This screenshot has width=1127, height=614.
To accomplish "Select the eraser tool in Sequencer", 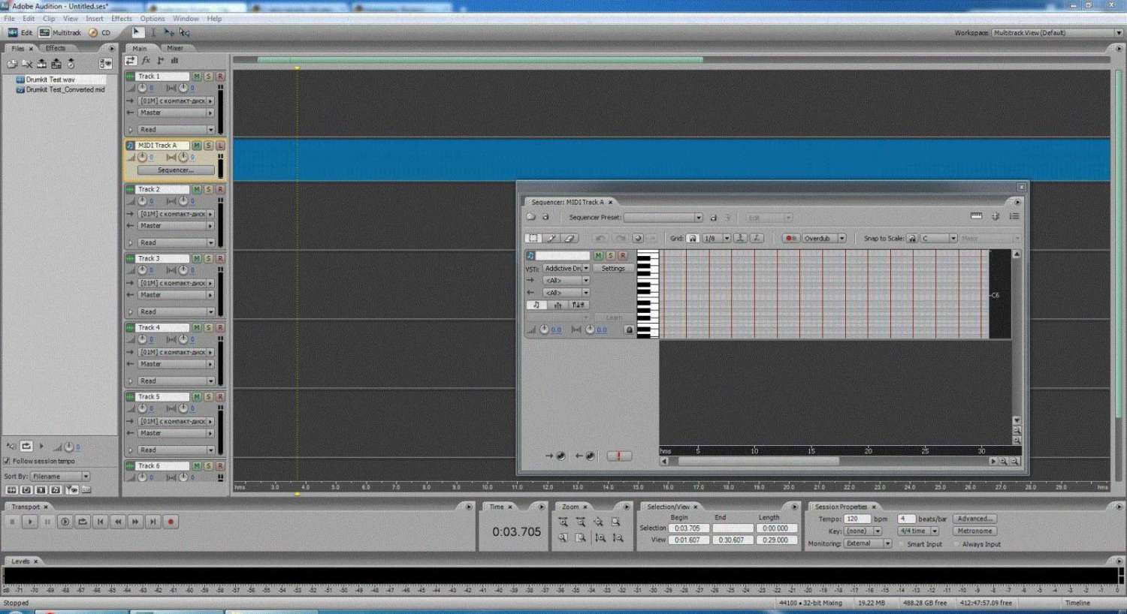I will [x=570, y=238].
